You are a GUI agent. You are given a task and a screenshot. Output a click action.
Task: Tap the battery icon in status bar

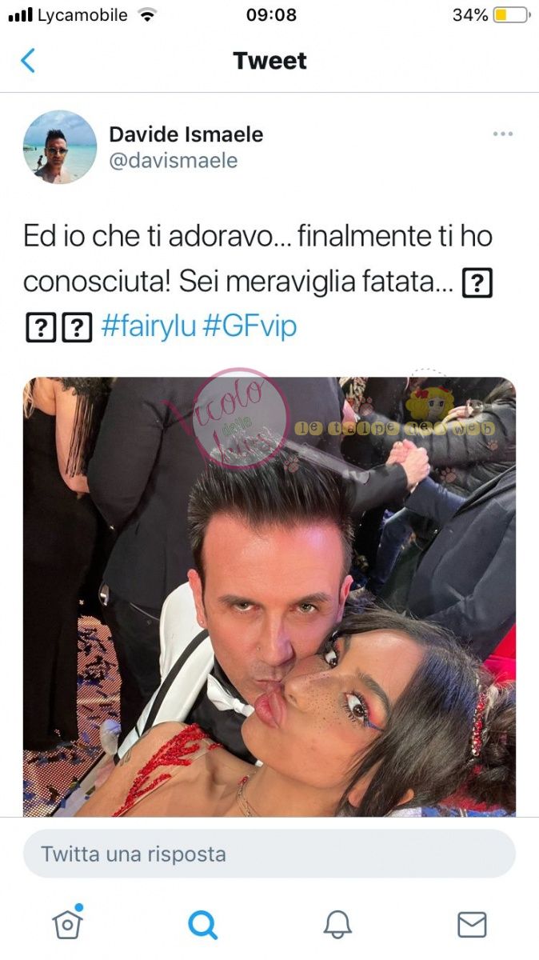pyautogui.click(x=512, y=15)
